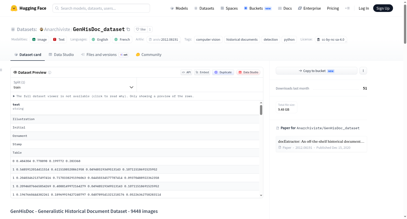Open Data Studio from preview header
Image resolution: width=407 pixels, height=219 pixels.
click(x=248, y=72)
